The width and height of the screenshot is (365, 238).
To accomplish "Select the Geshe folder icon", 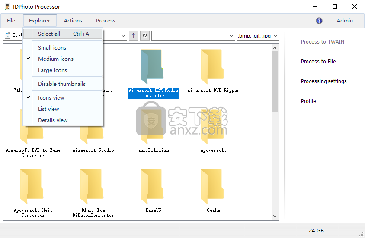I will (212, 187).
